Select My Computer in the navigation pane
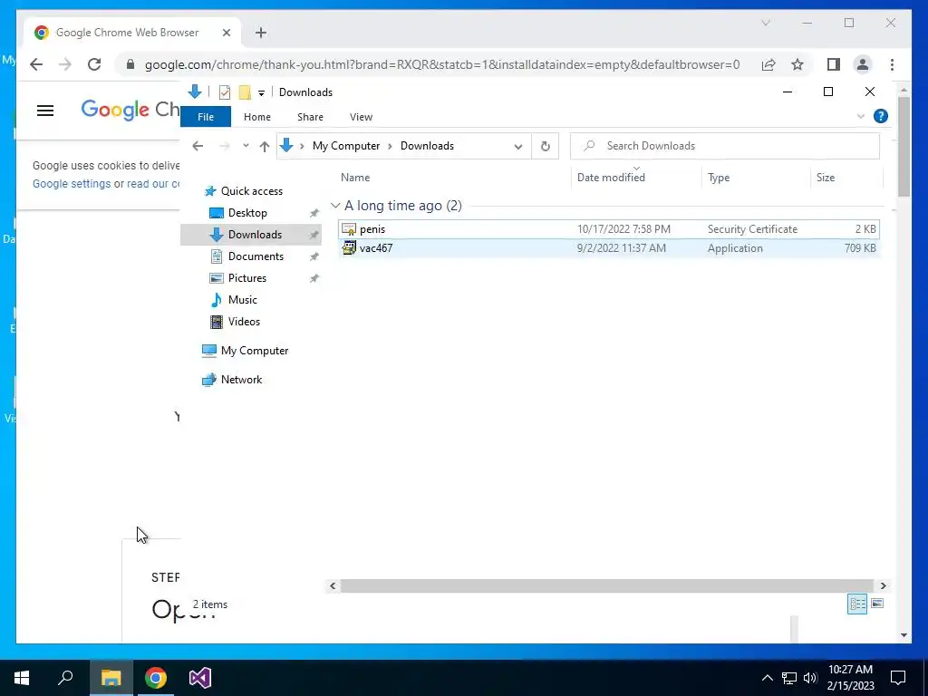This screenshot has height=696, width=928. pyautogui.click(x=255, y=351)
